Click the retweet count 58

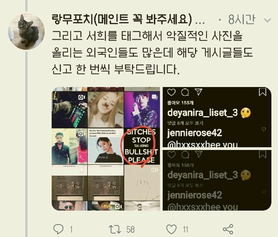[x=130, y=230]
